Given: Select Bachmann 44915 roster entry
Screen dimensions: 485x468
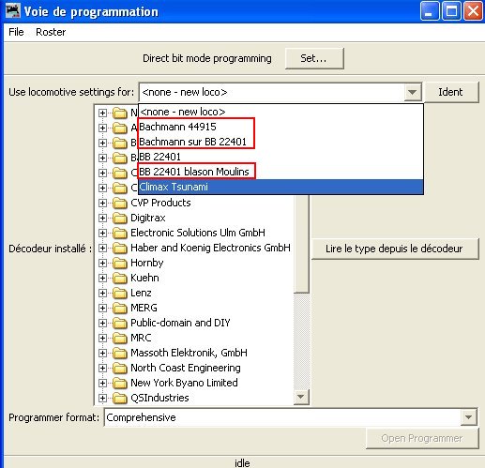Looking at the screenshot, I should [280, 127].
